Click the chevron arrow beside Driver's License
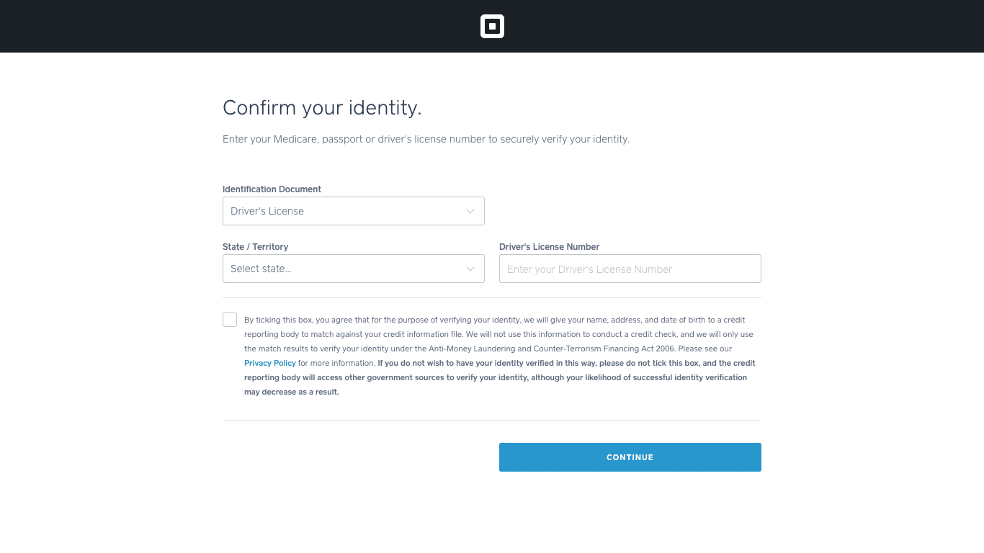This screenshot has height=553, width=984. tap(470, 211)
